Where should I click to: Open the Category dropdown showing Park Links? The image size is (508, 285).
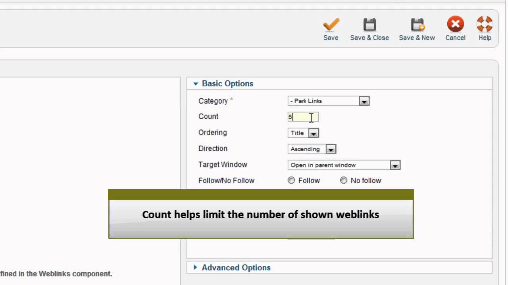click(x=329, y=101)
